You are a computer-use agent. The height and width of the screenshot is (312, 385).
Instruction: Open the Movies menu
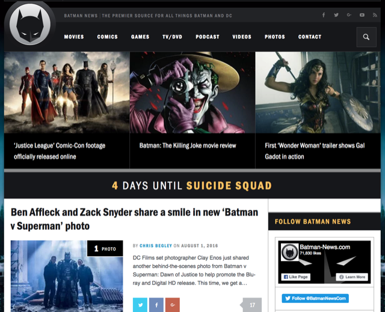74,37
